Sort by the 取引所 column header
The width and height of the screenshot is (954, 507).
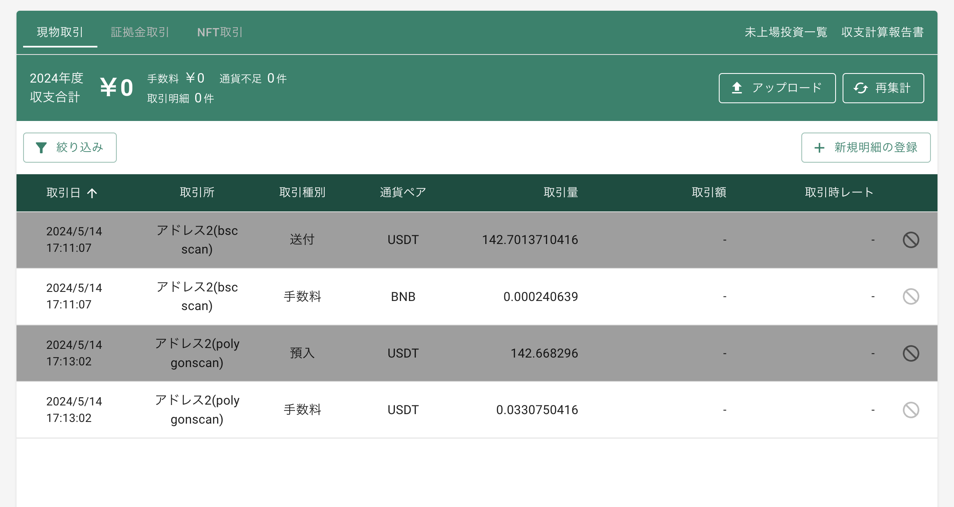[197, 192]
